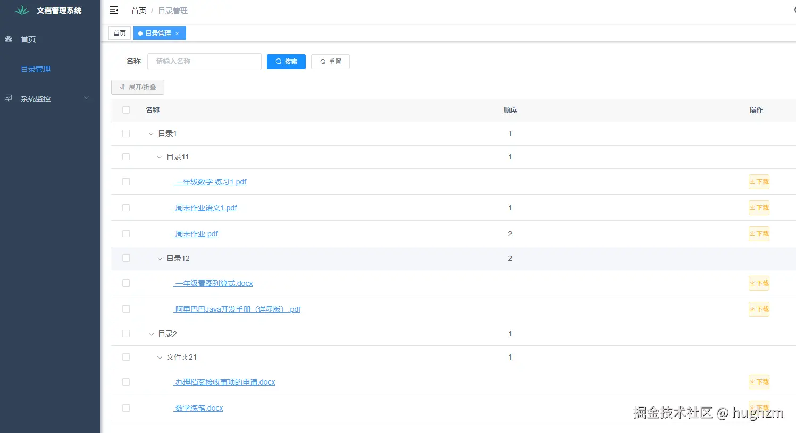This screenshot has height=433, width=796.
Task: Open the 周末作业语文1.pdf link
Action: (x=205, y=208)
